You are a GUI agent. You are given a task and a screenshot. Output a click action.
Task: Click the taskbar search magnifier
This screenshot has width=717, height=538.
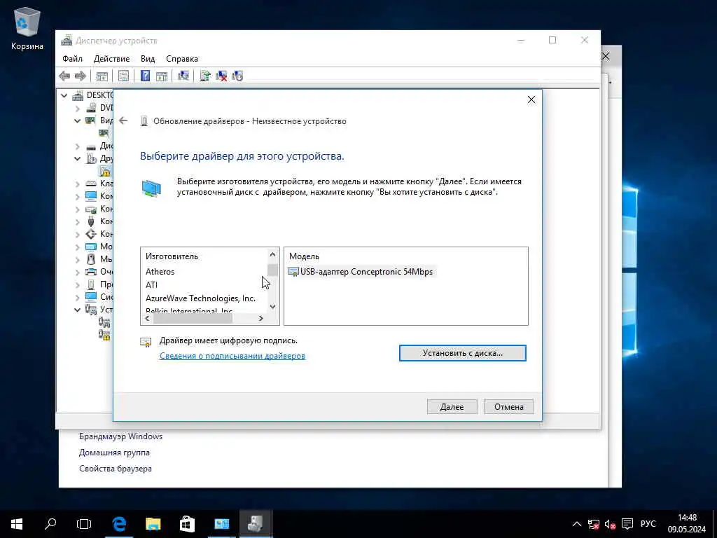pyautogui.click(x=50, y=524)
